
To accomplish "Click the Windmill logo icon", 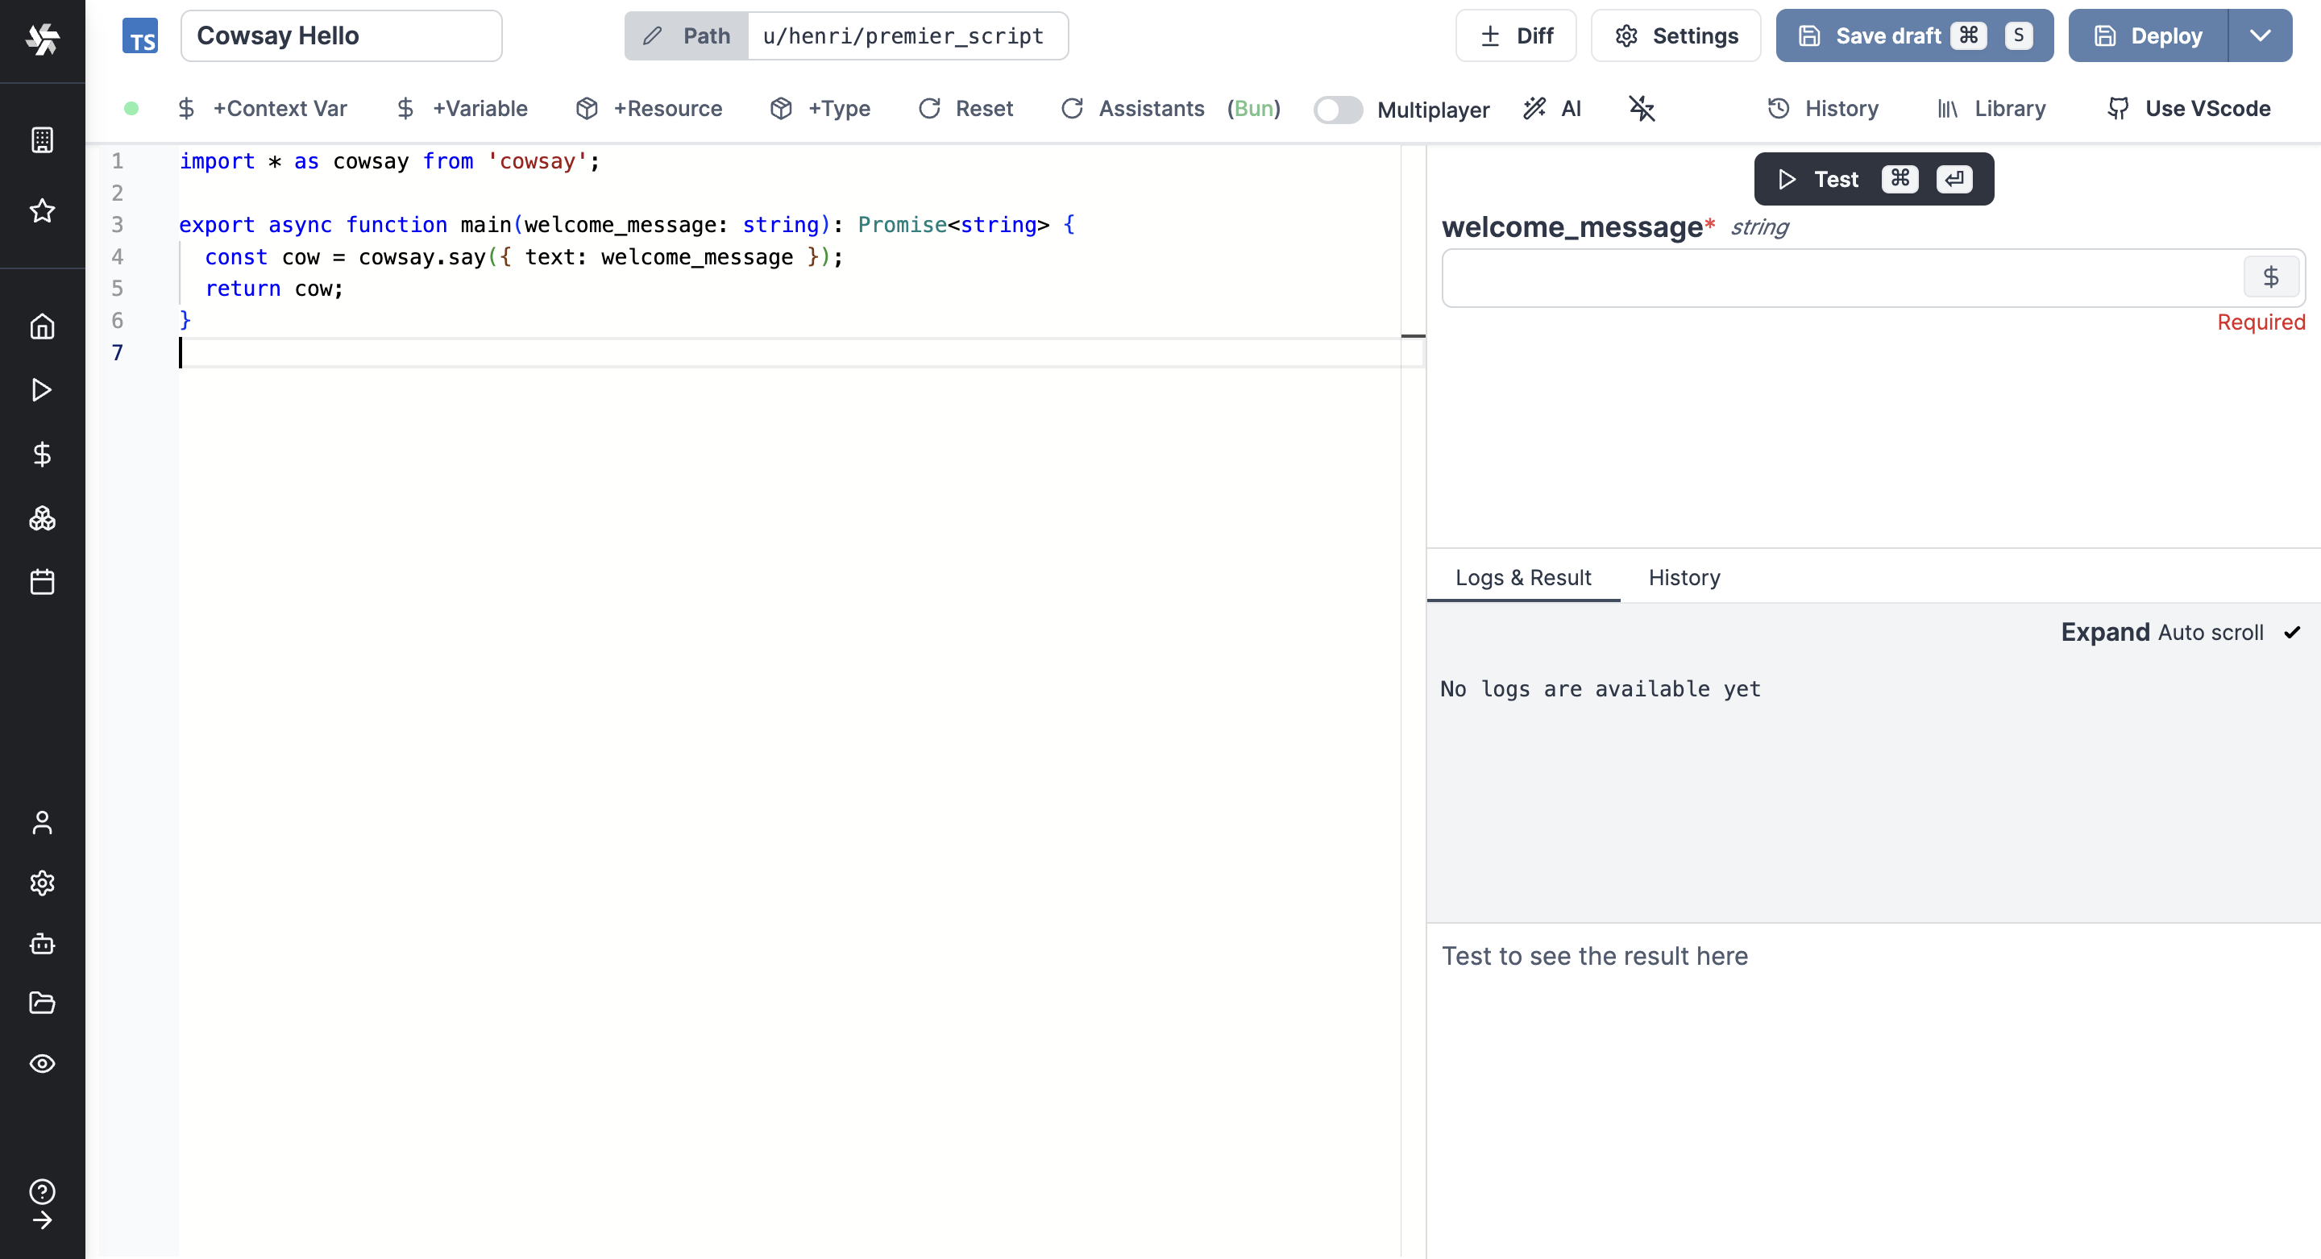I will pos(43,39).
